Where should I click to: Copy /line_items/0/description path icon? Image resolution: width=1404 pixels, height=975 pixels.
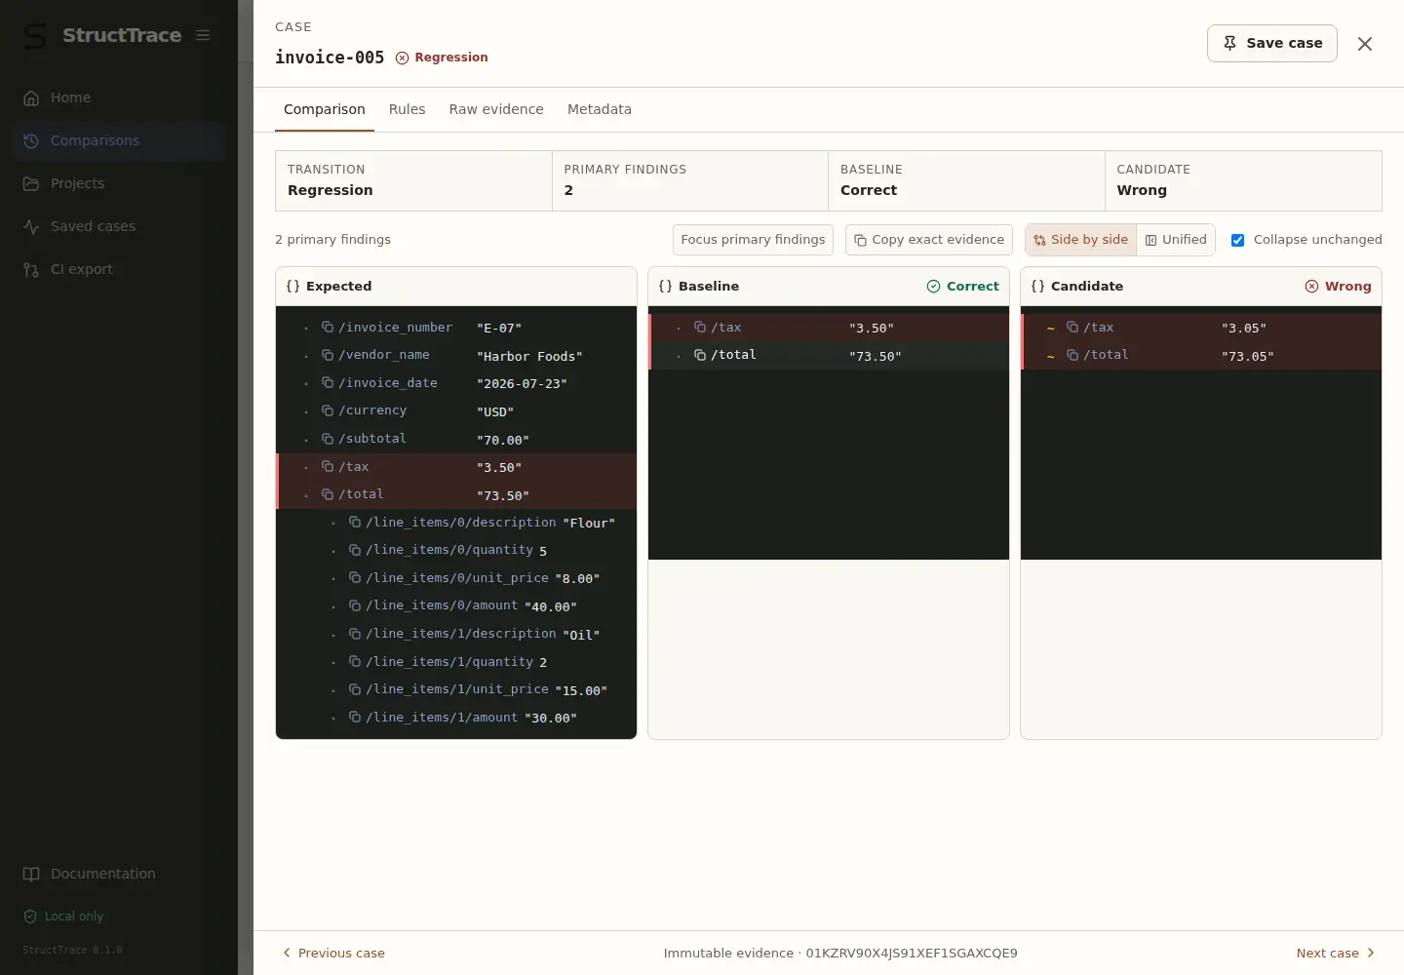click(x=355, y=523)
